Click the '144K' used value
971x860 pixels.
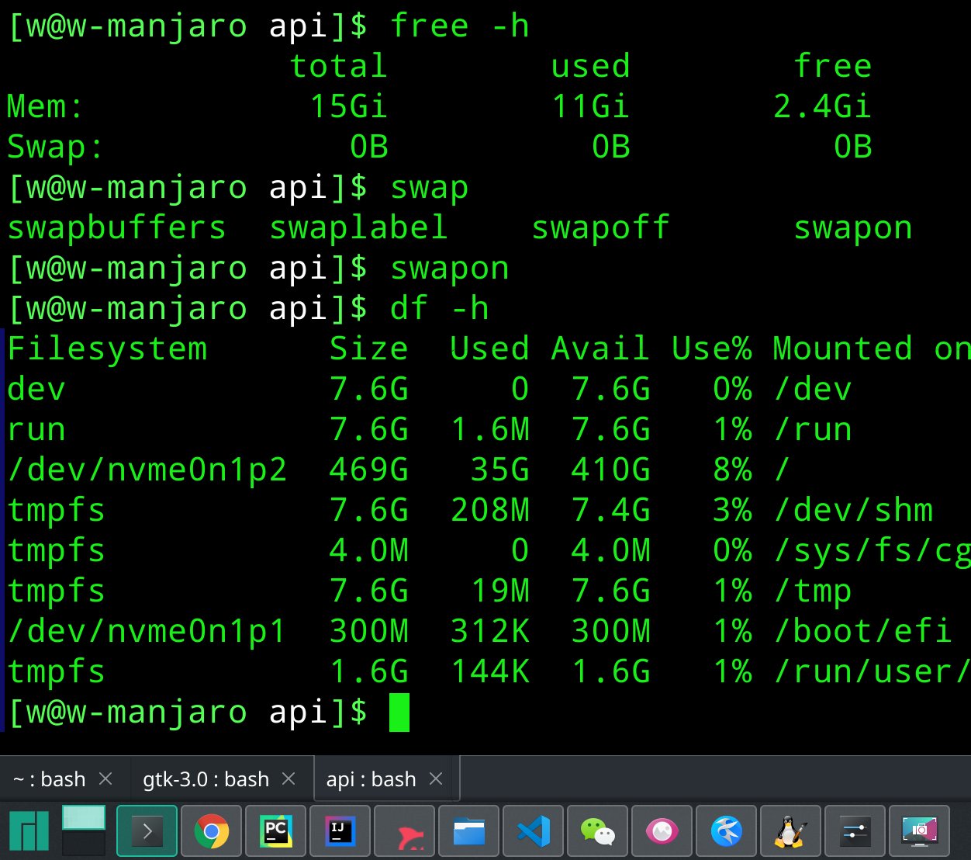[490, 671]
